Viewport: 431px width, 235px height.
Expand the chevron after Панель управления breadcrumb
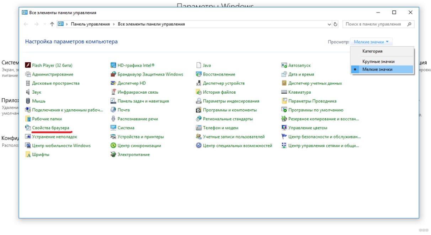coord(114,24)
